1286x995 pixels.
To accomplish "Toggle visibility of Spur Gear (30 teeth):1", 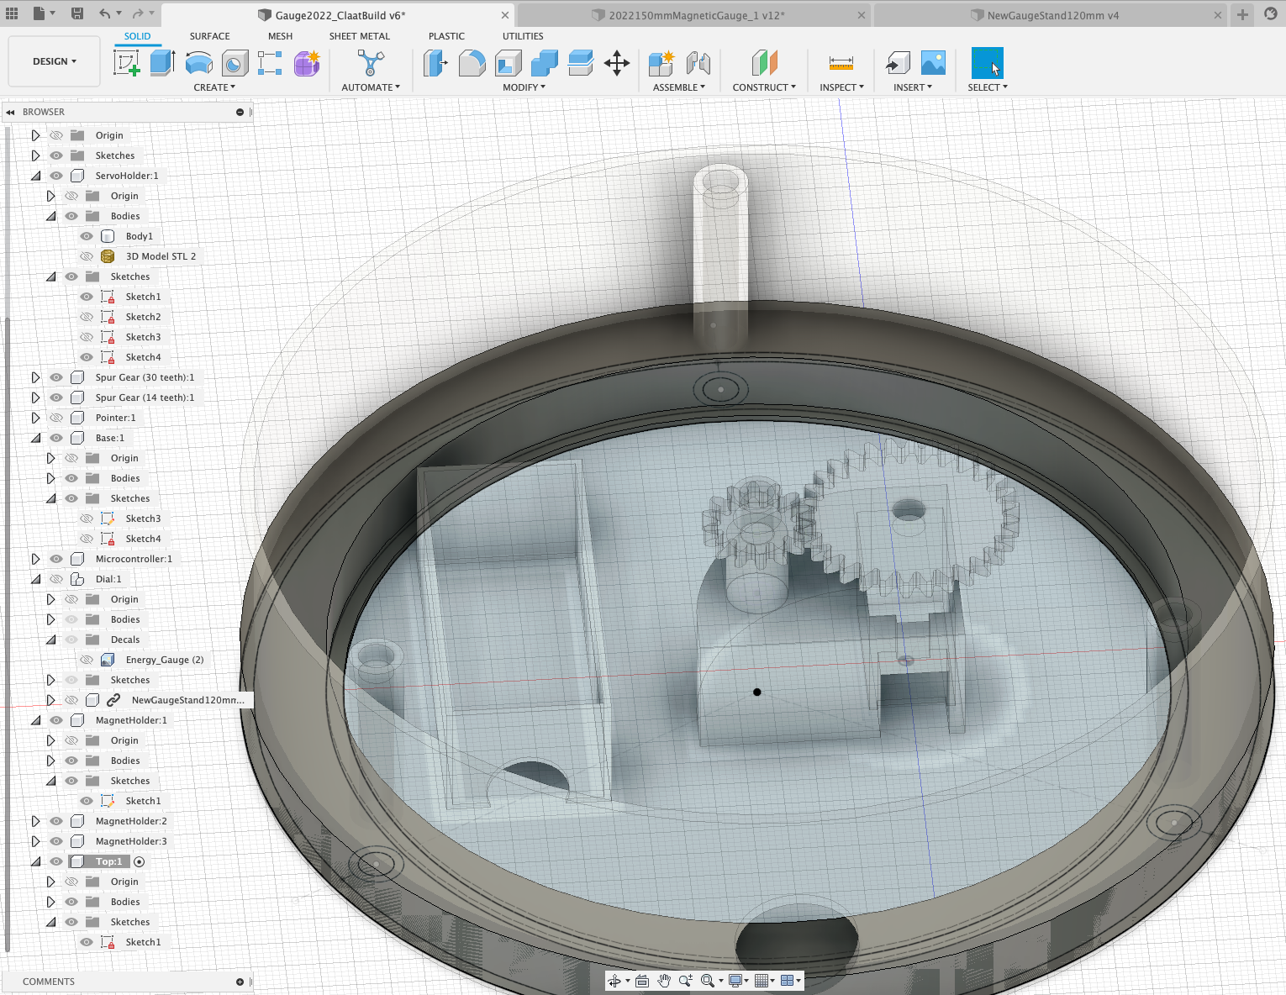I will click(x=56, y=377).
